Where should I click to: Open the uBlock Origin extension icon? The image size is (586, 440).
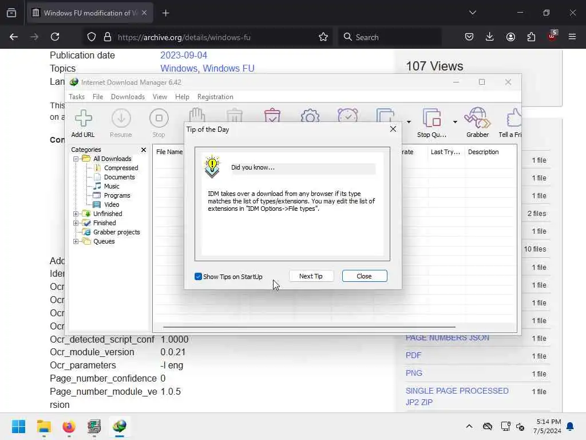[x=552, y=36]
